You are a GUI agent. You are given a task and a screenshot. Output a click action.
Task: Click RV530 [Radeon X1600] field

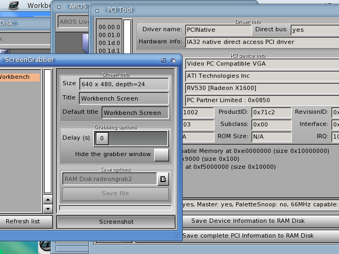(262, 88)
